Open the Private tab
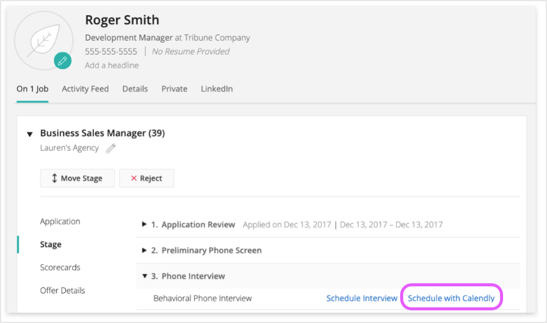The width and height of the screenshot is (547, 323). pos(174,89)
